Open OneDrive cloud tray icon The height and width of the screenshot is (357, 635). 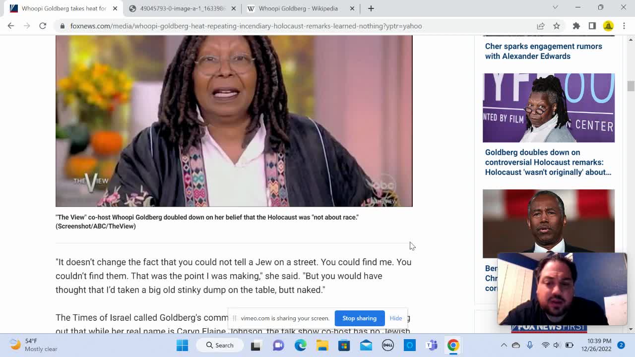[516, 345]
